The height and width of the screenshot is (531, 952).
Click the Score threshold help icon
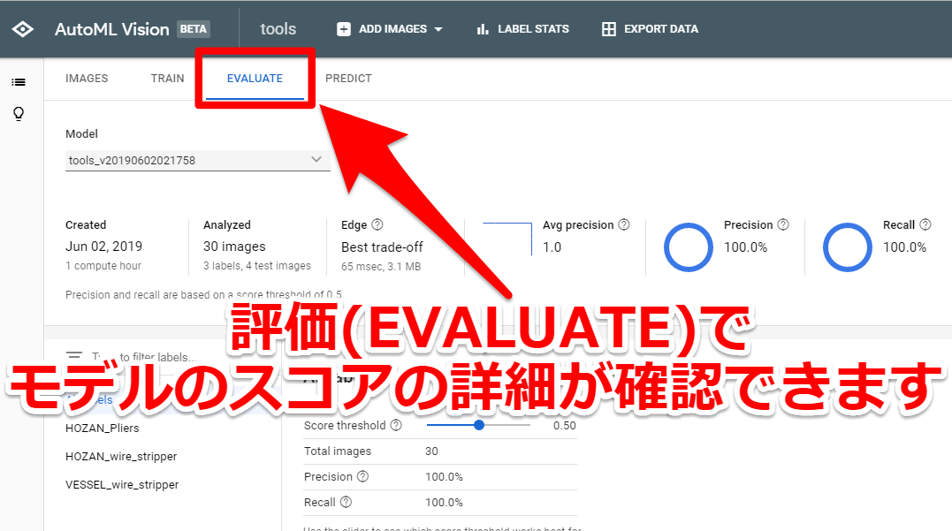[x=395, y=424]
